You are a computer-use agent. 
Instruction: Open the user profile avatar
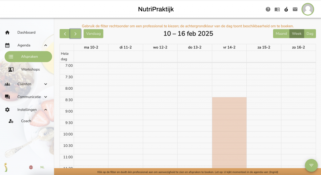308,9
